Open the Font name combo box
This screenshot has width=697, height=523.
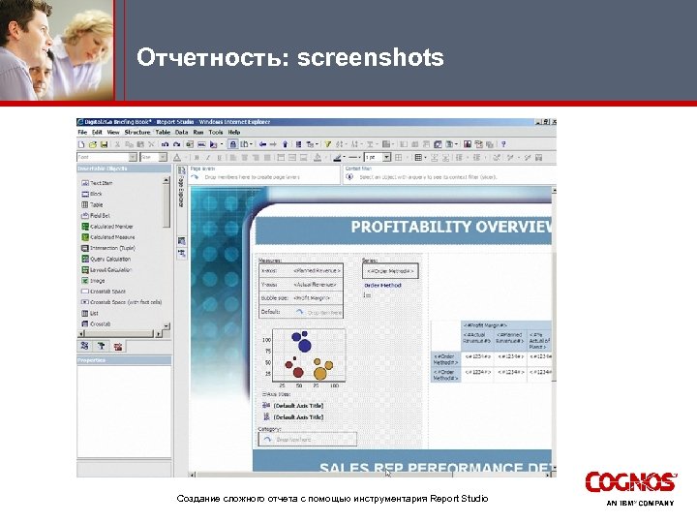click(106, 158)
